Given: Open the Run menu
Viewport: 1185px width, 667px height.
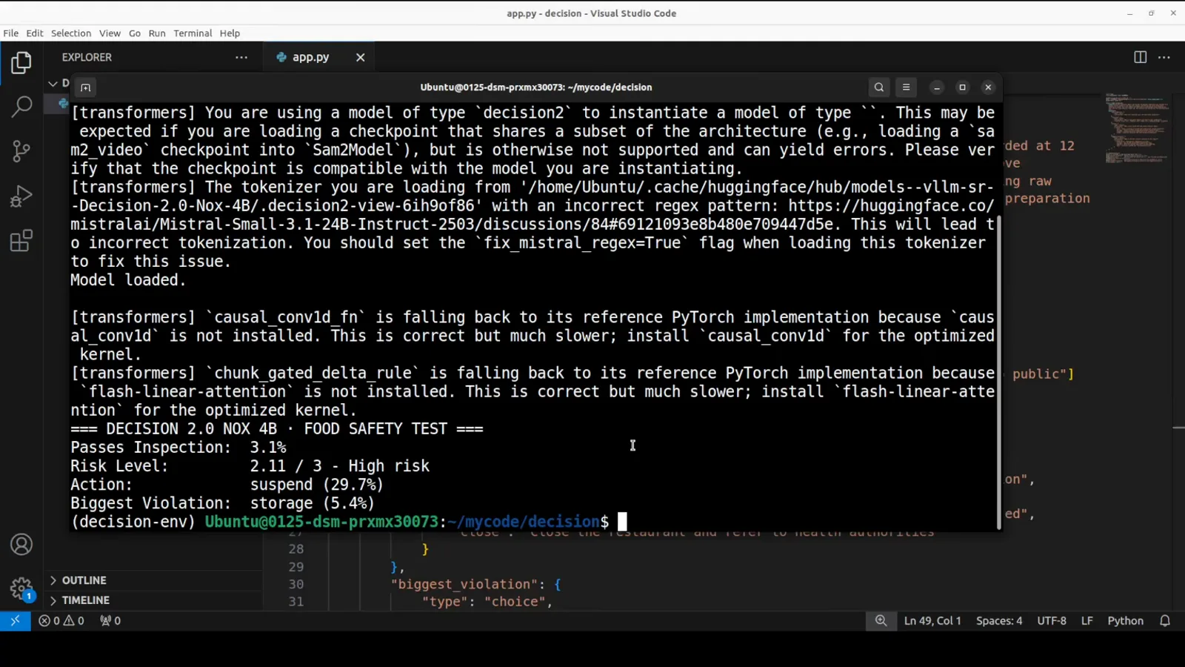Looking at the screenshot, I should point(157,33).
